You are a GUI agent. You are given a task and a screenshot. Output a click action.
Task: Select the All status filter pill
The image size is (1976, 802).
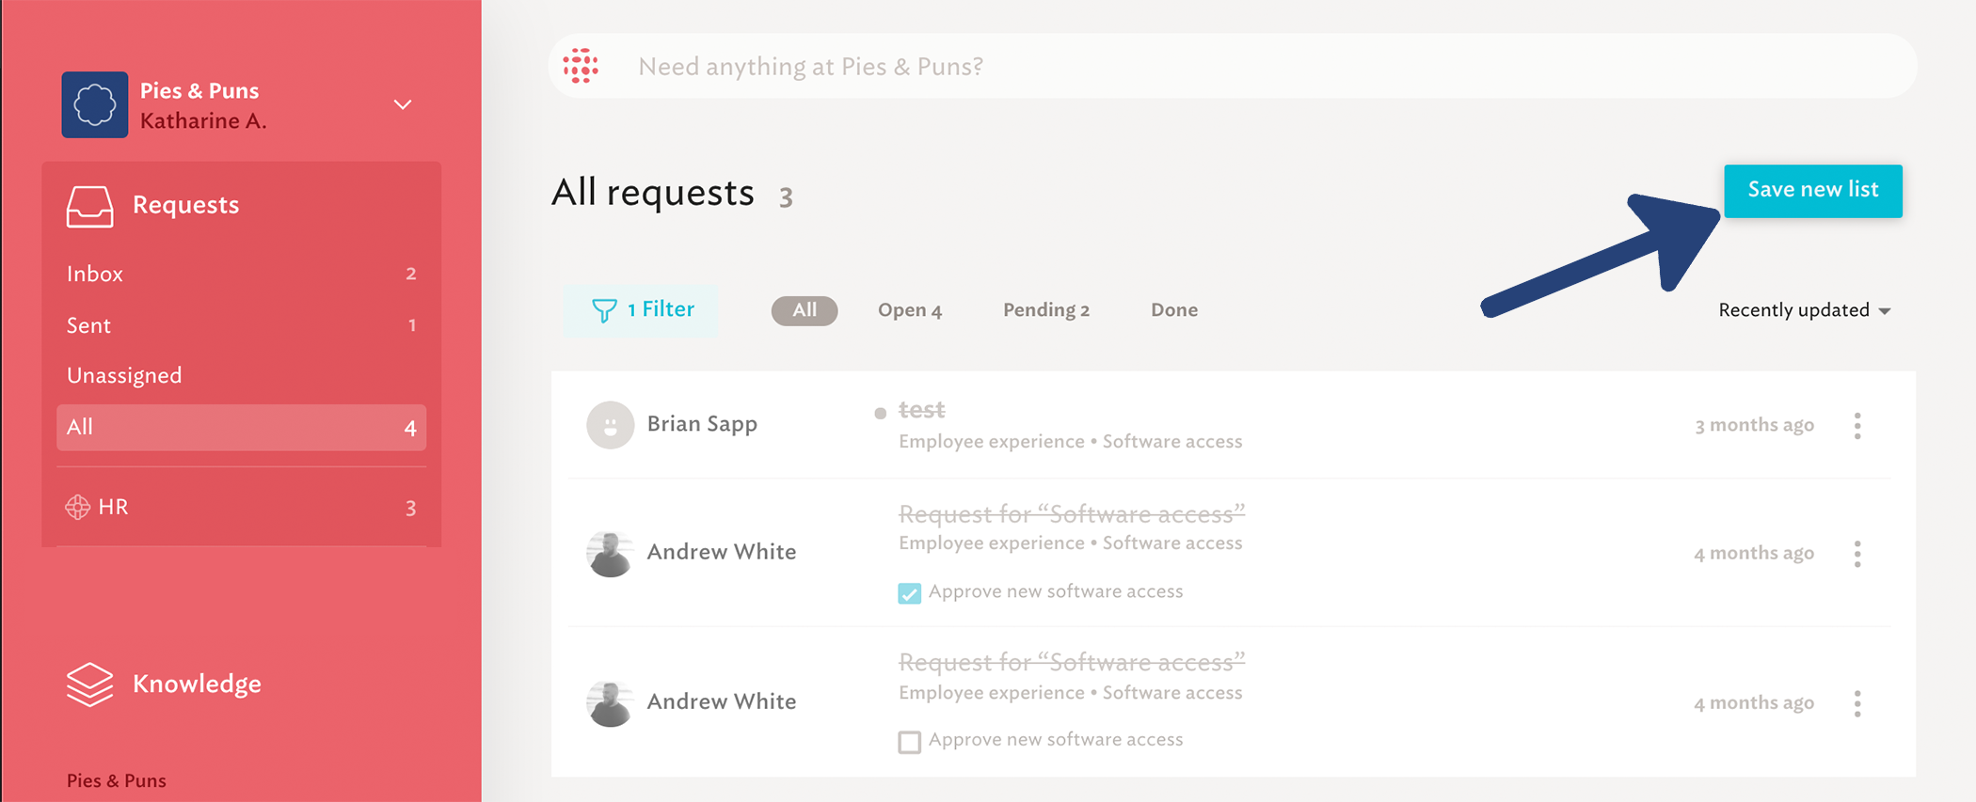click(x=805, y=310)
